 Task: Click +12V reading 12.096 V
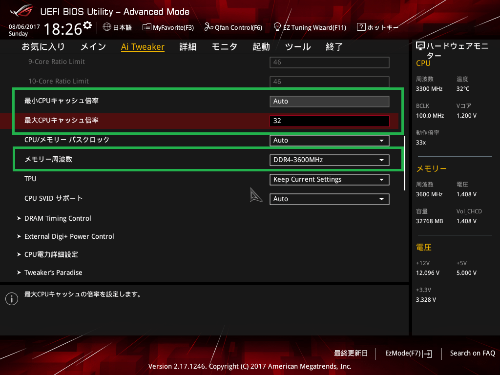tap(428, 272)
